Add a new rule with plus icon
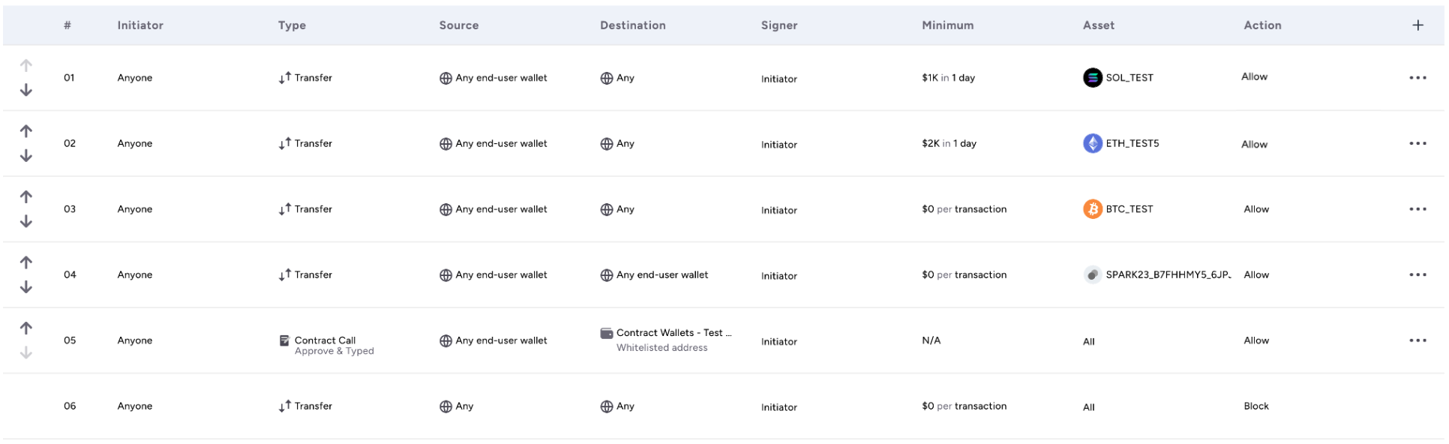1449x444 pixels. click(1417, 25)
